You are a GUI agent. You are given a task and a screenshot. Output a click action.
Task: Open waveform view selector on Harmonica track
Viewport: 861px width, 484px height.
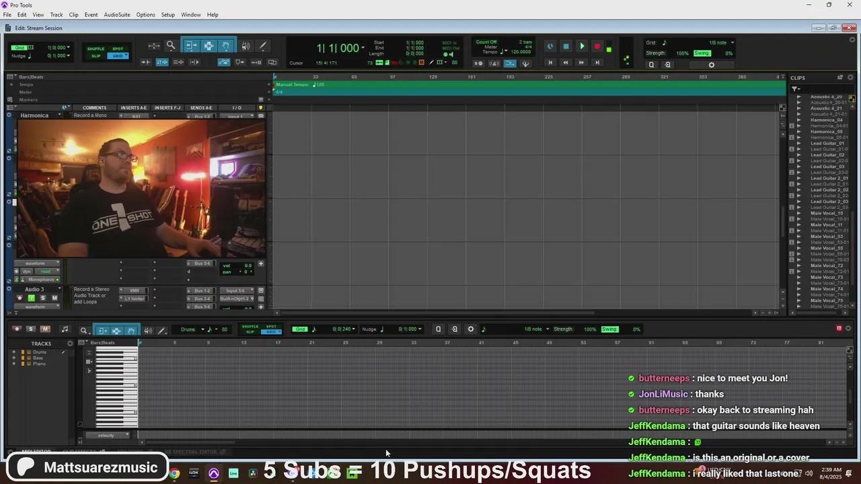click(36, 264)
